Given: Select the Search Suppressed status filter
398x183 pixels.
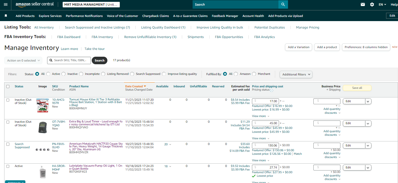Looking at the screenshot, I should [132, 74].
